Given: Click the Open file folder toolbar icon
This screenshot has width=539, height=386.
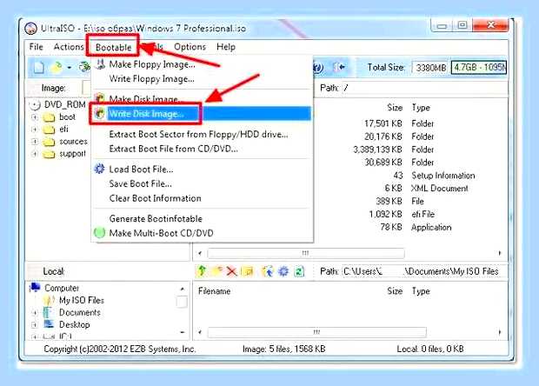Looking at the screenshot, I should (57, 67).
